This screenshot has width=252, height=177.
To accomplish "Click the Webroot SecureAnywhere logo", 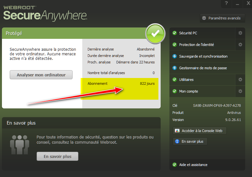I will 45,13.
